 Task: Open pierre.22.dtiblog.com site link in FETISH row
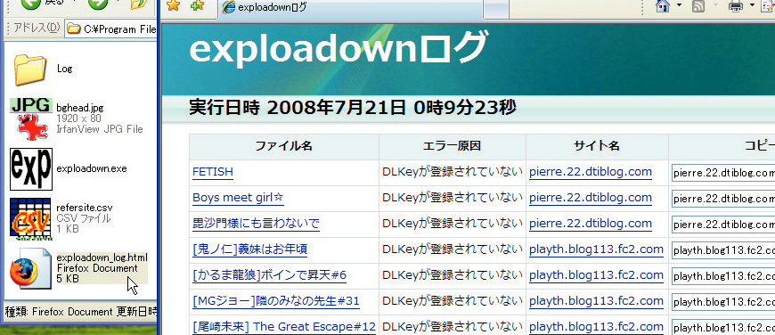[x=590, y=172]
